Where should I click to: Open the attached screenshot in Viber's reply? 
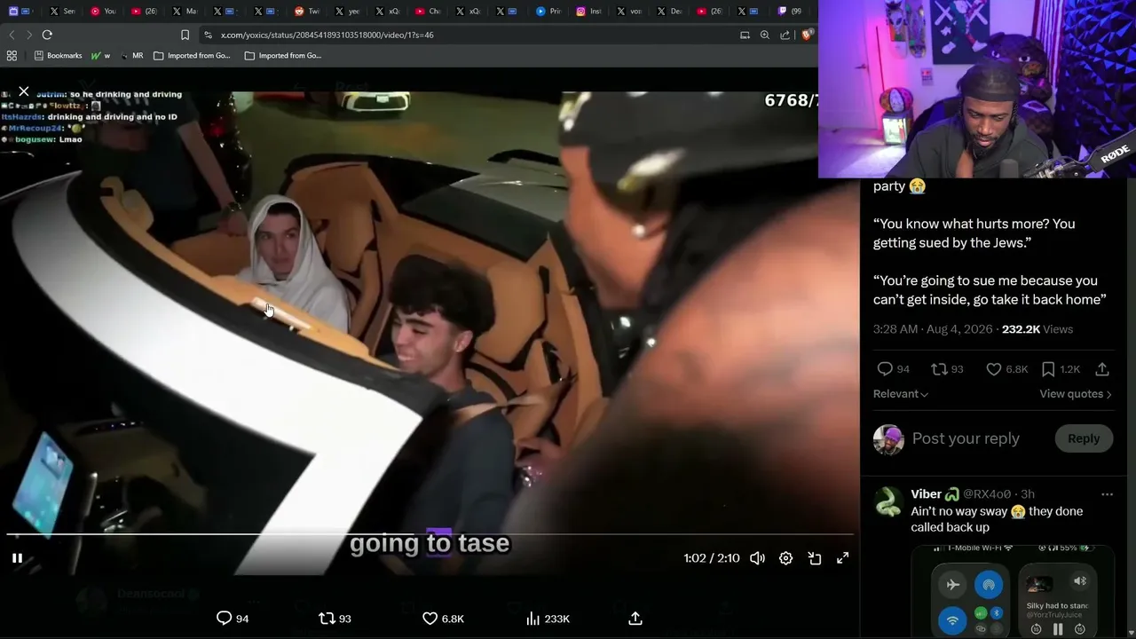click(1013, 591)
